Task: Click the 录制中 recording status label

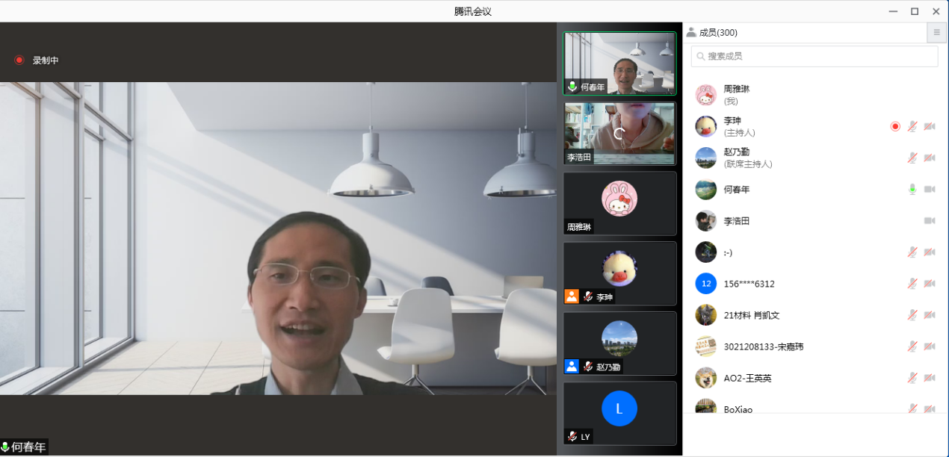Action: coord(46,60)
